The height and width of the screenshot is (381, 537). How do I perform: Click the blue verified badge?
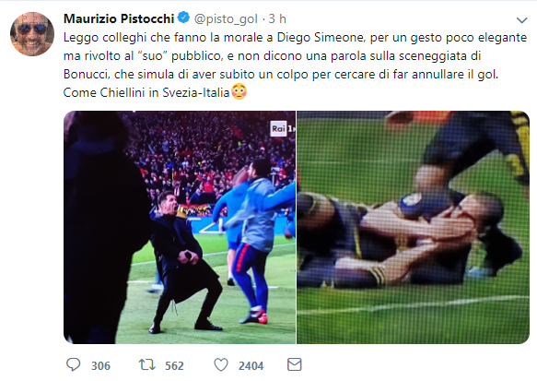click(184, 18)
